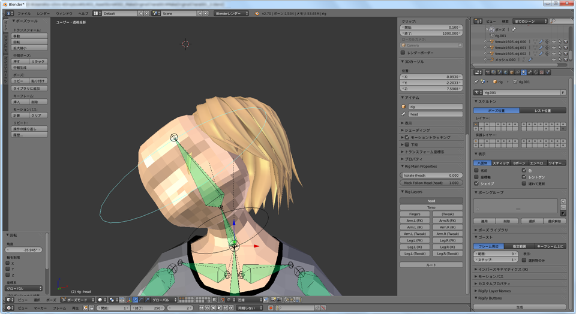This screenshot has width=576, height=314.
Task: Select the スティック bone display tab
Action: (x=500, y=163)
